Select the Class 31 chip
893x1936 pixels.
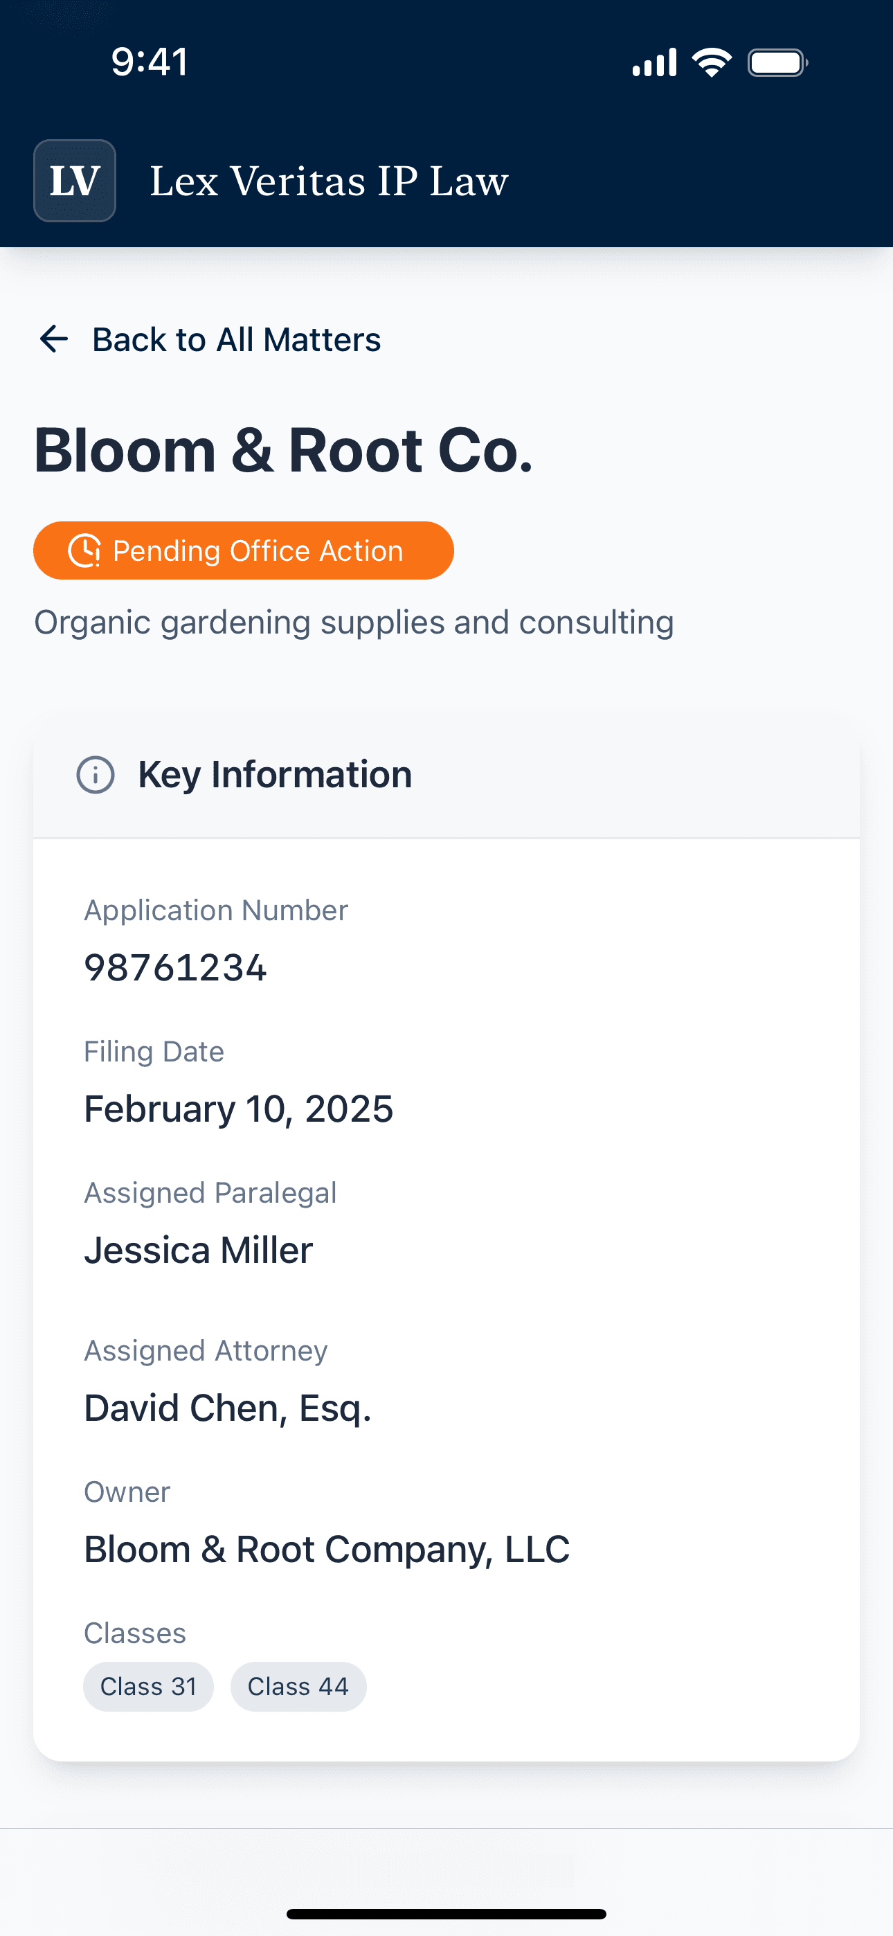pos(148,1687)
